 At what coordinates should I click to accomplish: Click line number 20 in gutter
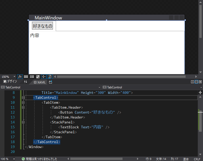click(x=13, y=152)
